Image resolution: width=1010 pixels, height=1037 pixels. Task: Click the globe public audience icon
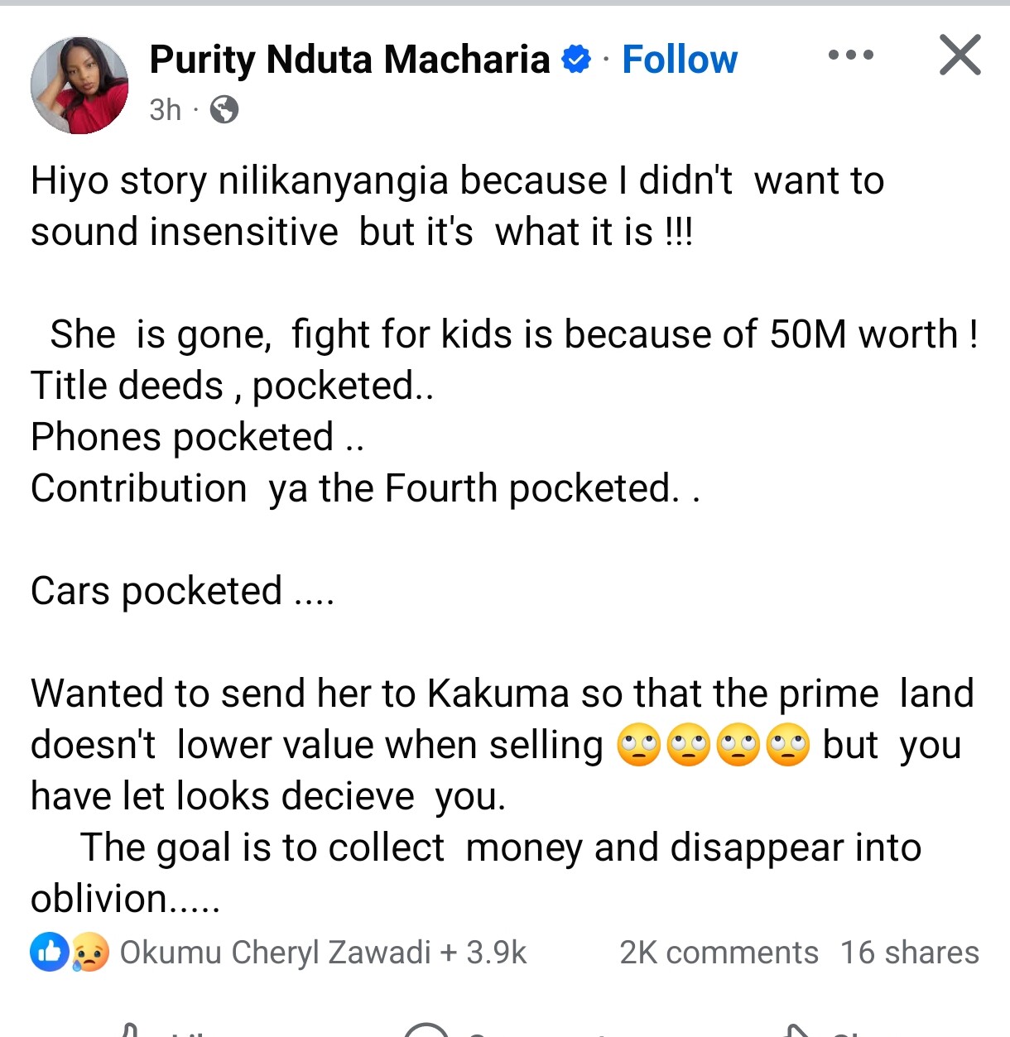224,109
